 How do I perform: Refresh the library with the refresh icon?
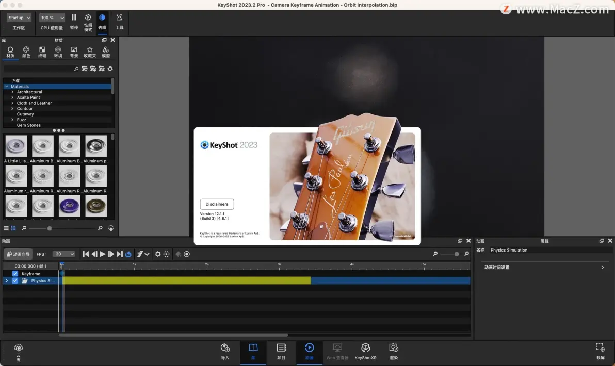point(110,69)
